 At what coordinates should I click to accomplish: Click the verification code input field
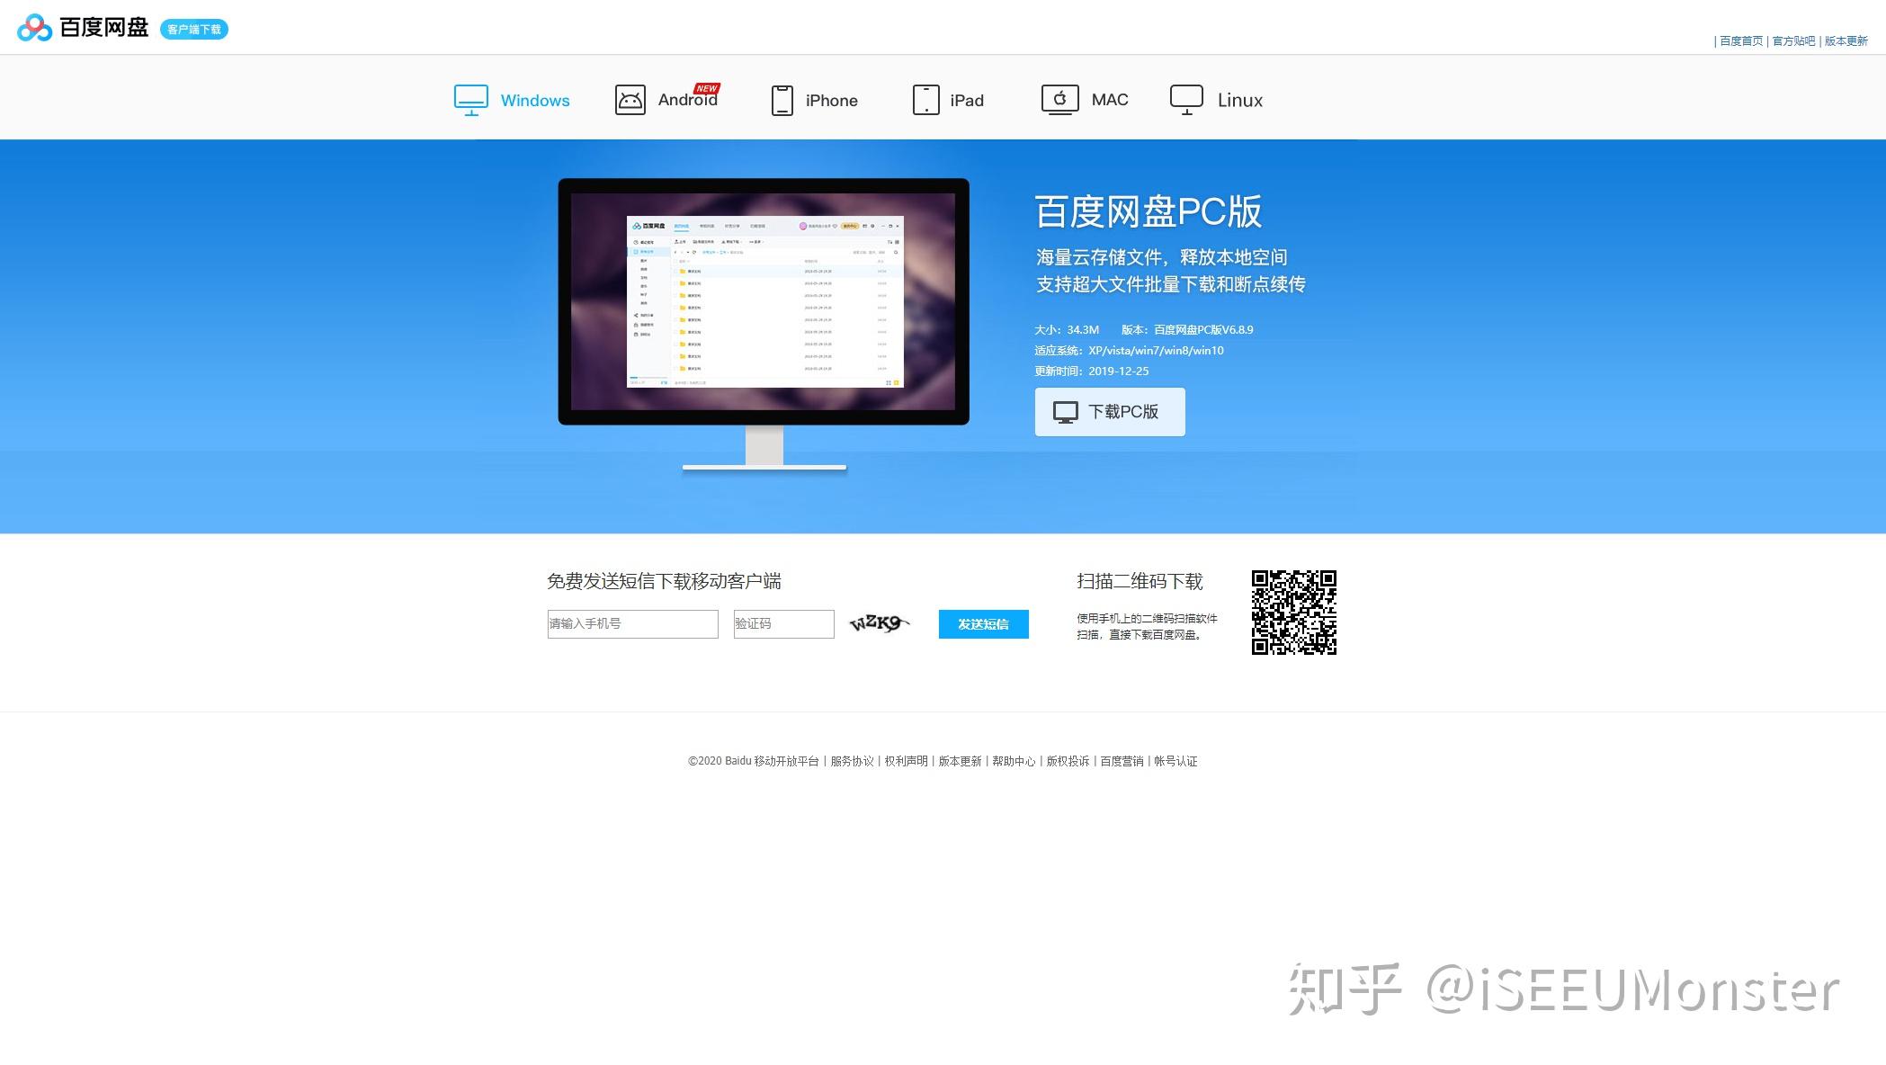coord(780,623)
